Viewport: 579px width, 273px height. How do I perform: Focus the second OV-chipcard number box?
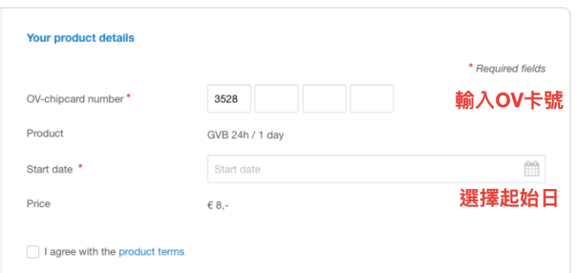pos(277,98)
